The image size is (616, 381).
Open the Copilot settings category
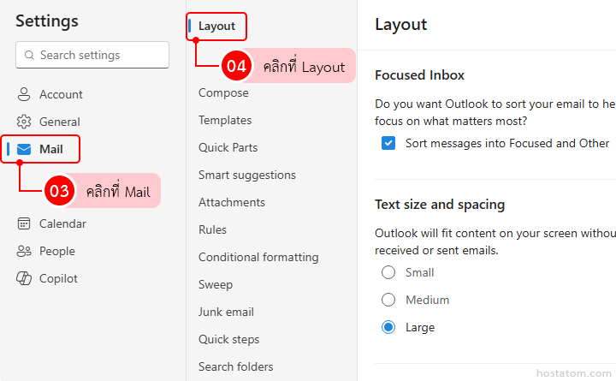58,278
